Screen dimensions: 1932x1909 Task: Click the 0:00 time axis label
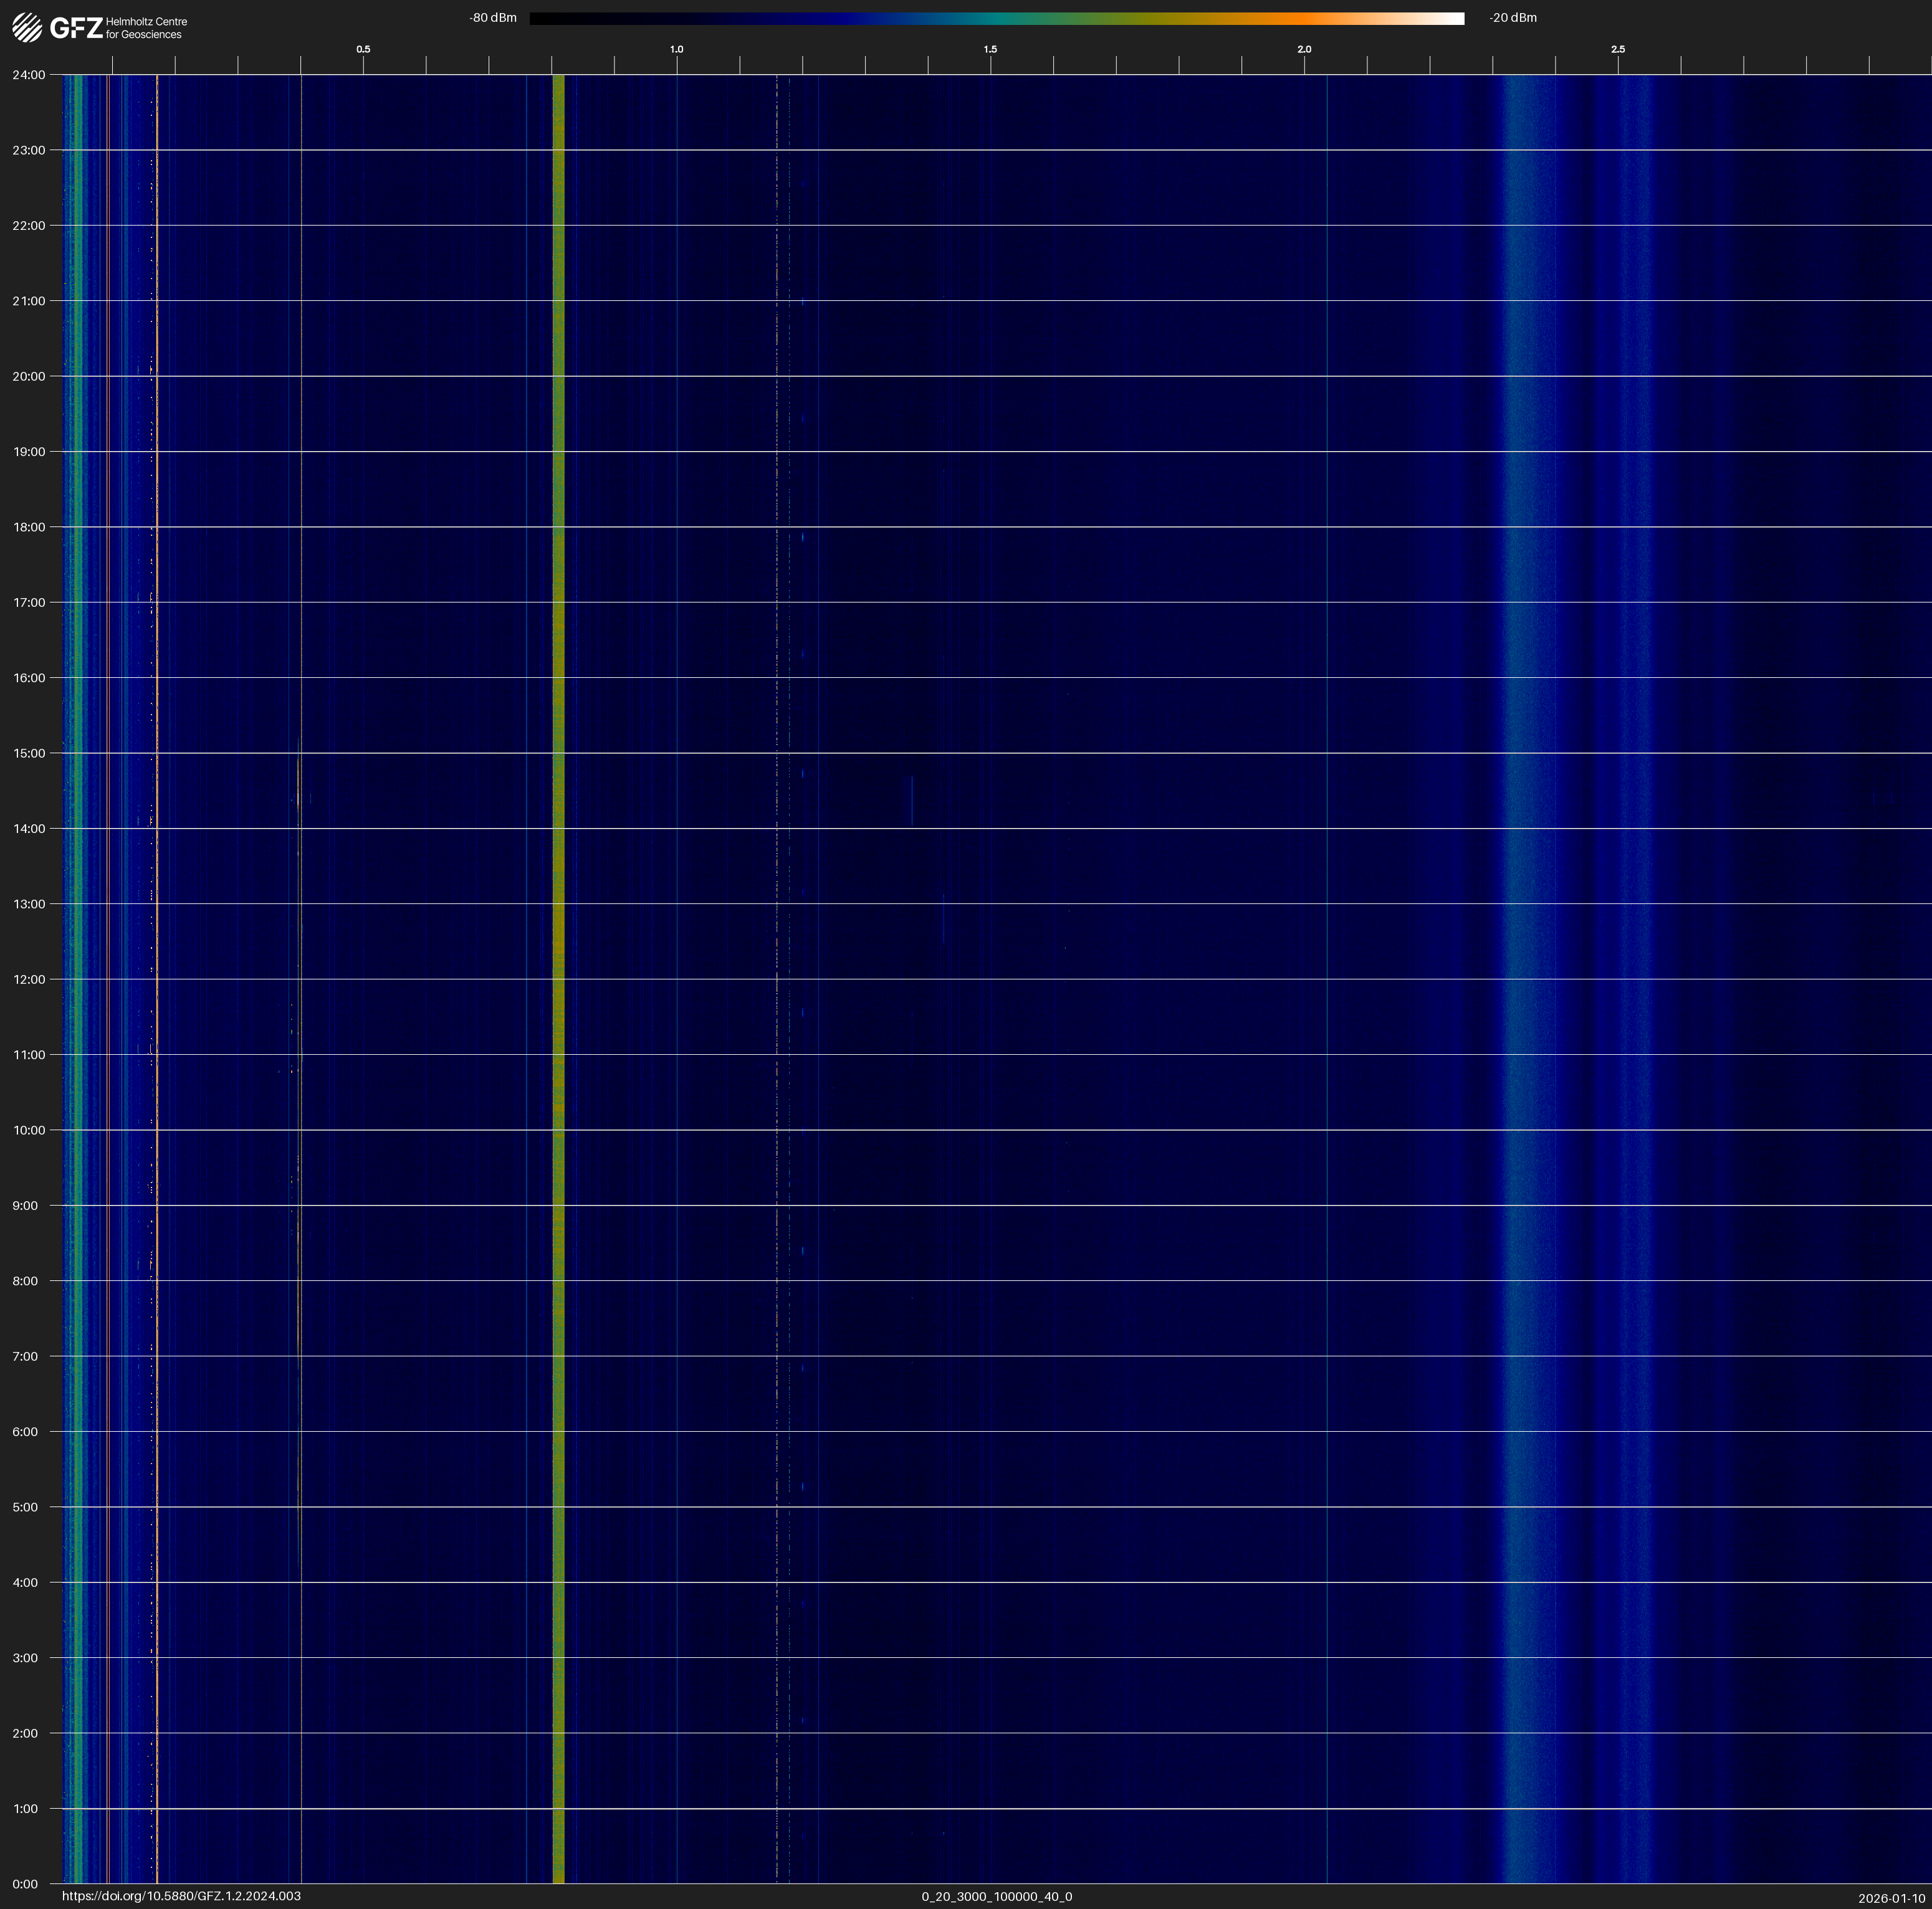[x=26, y=1884]
